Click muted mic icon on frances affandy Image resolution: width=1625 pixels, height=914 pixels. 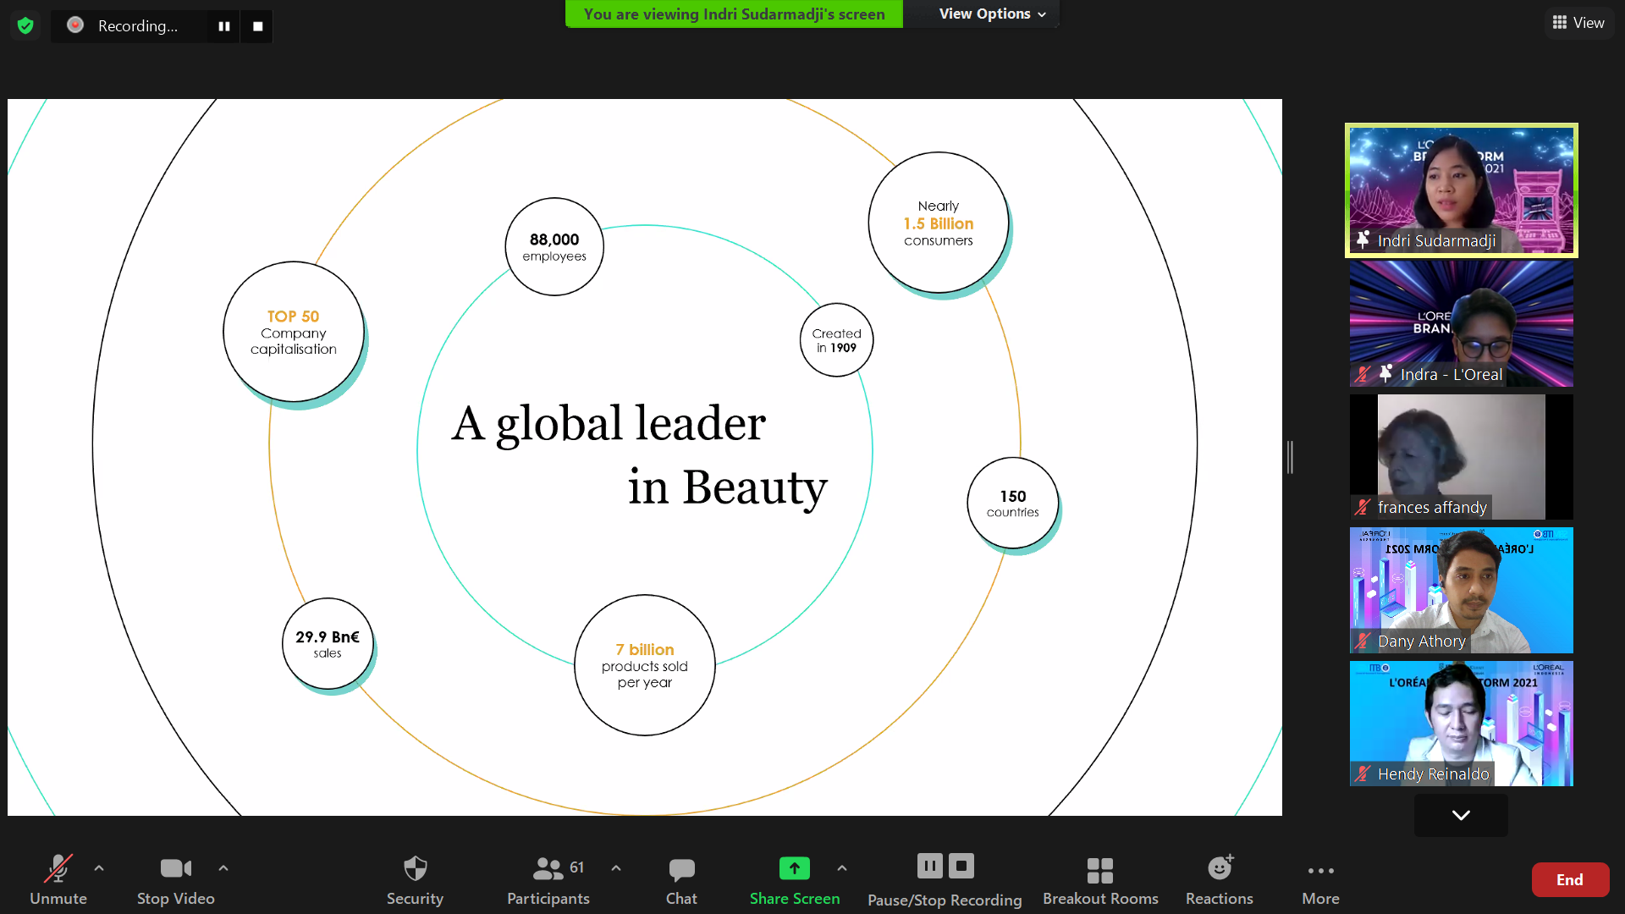click(x=1363, y=507)
